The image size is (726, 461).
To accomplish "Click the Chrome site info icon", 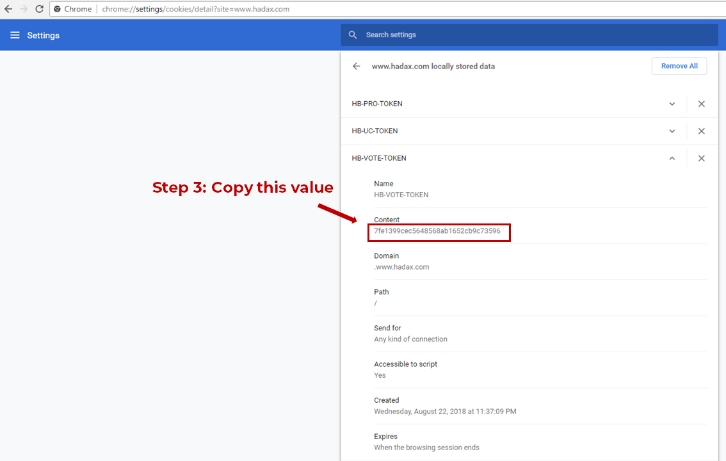I will [58, 9].
